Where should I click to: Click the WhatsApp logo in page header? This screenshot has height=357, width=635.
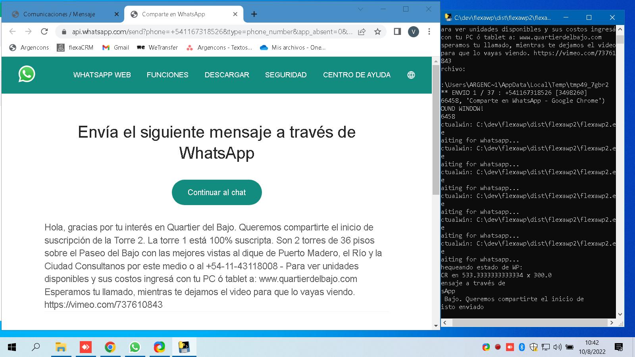coord(27,74)
